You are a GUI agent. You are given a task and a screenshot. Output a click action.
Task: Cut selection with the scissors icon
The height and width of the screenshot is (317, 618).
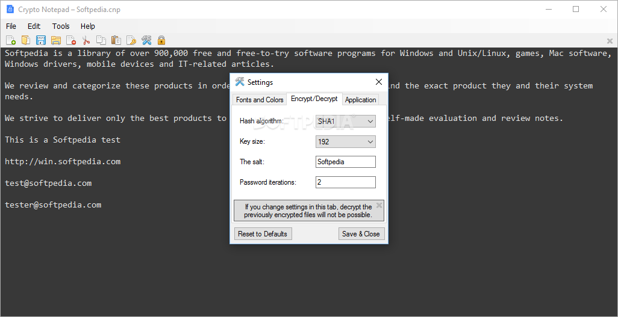tap(86, 40)
